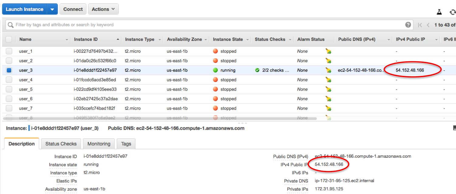456x194 pixels.
Task: Click the alarm bell icon for user_1
Action: tap(328, 51)
